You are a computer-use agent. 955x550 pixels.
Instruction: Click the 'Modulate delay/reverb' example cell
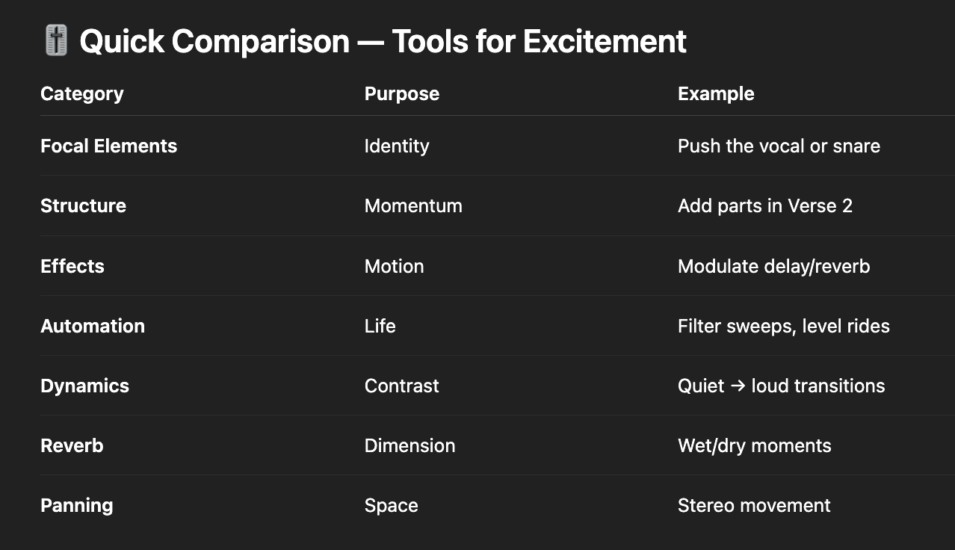click(x=773, y=266)
